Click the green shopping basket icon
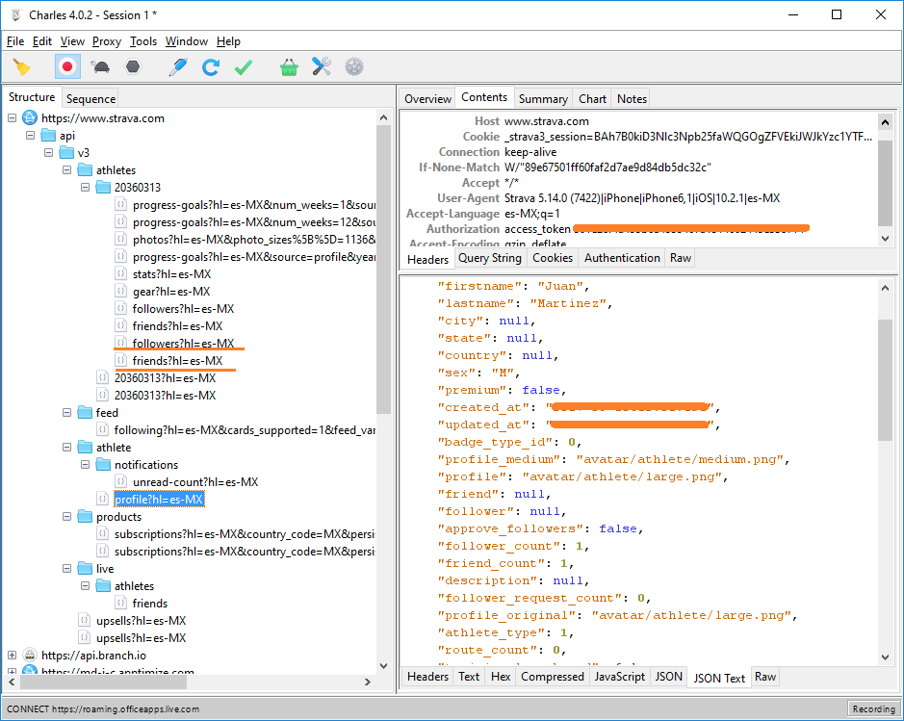The width and height of the screenshot is (904, 721). [x=288, y=67]
